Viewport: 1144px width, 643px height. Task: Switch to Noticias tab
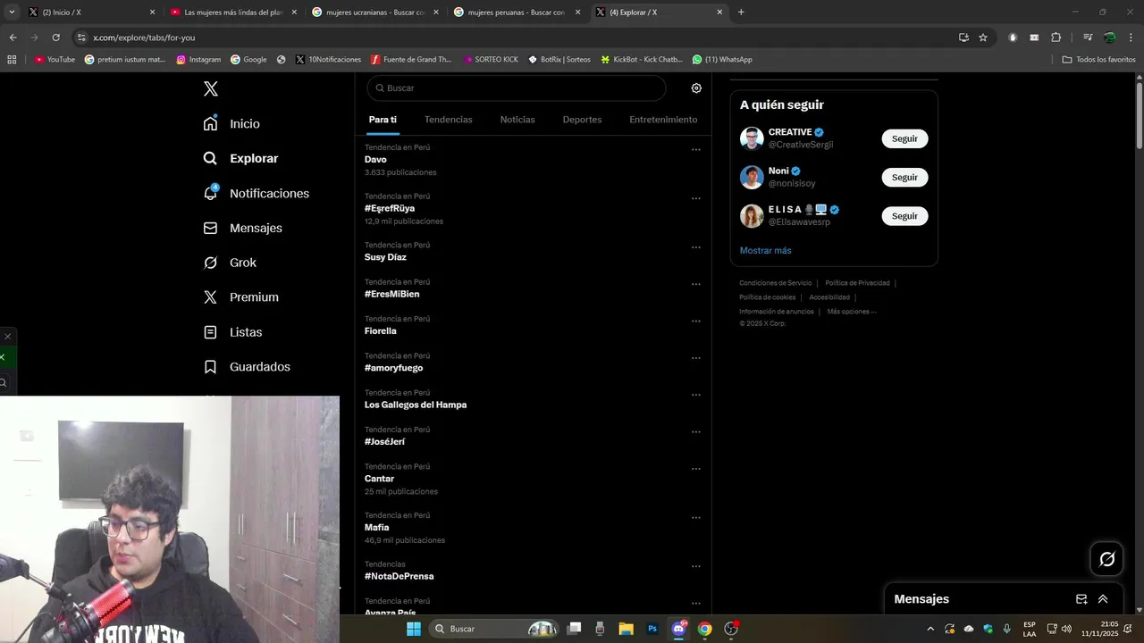click(x=517, y=120)
